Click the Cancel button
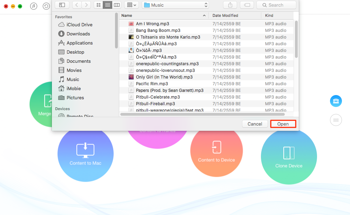 point(255,124)
